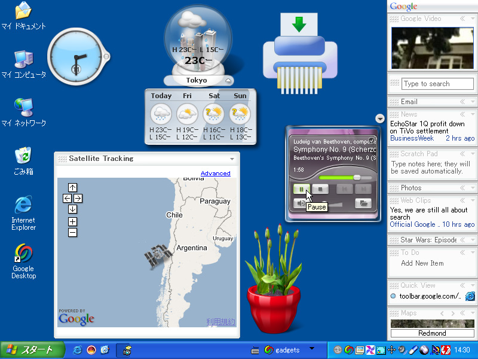Select the Sun forecast day

(240, 116)
